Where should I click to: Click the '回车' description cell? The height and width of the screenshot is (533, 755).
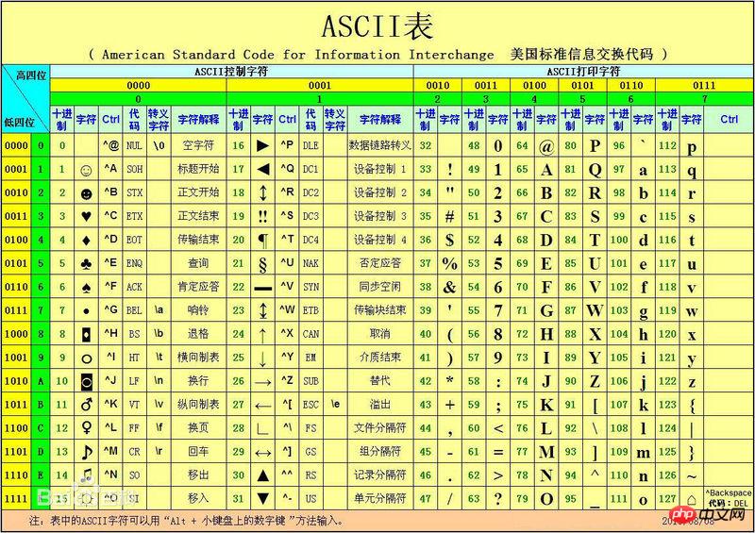point(198,452)
